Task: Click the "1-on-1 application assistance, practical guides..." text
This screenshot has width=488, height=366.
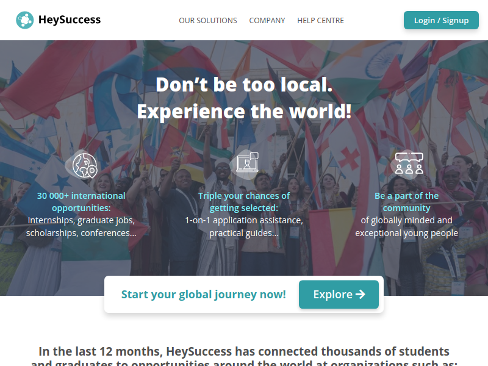Action: click(244, 226)
